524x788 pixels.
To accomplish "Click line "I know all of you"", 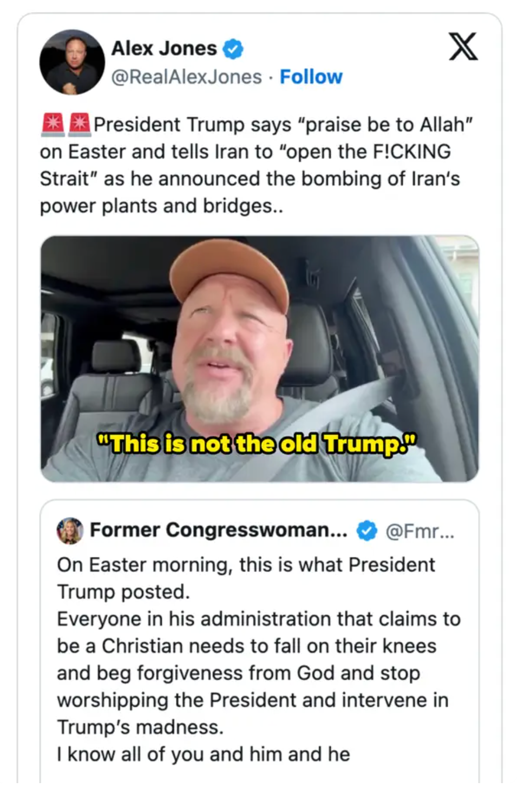I will [204, 754].
